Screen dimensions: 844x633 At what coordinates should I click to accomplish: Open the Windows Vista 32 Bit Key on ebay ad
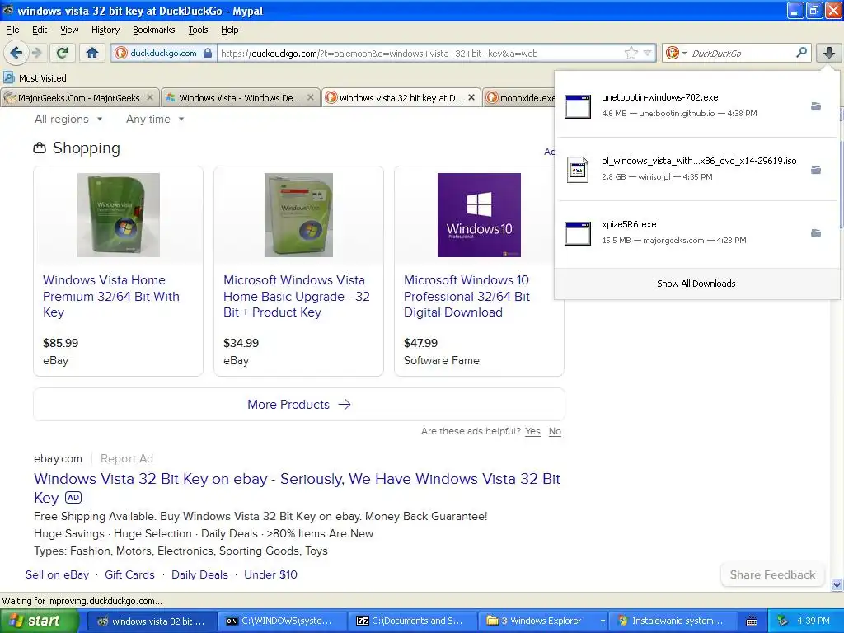click(297, 488)
